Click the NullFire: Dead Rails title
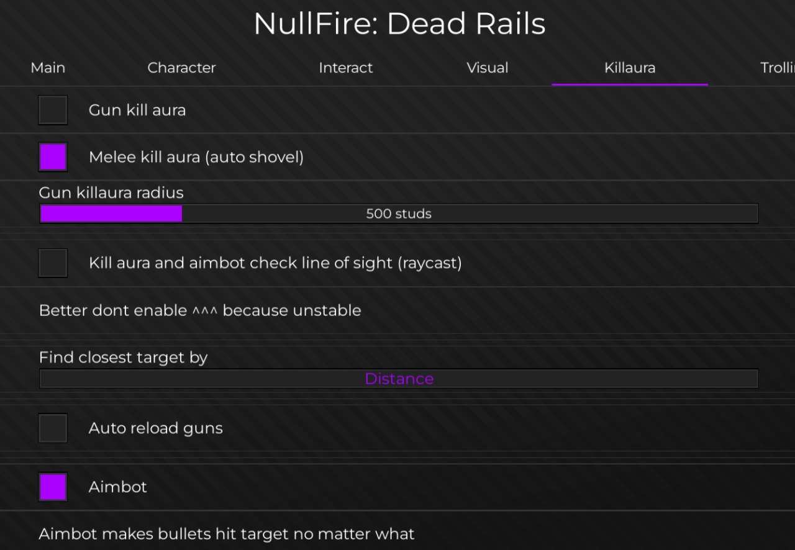795x550 pixels. click(399, 24)
